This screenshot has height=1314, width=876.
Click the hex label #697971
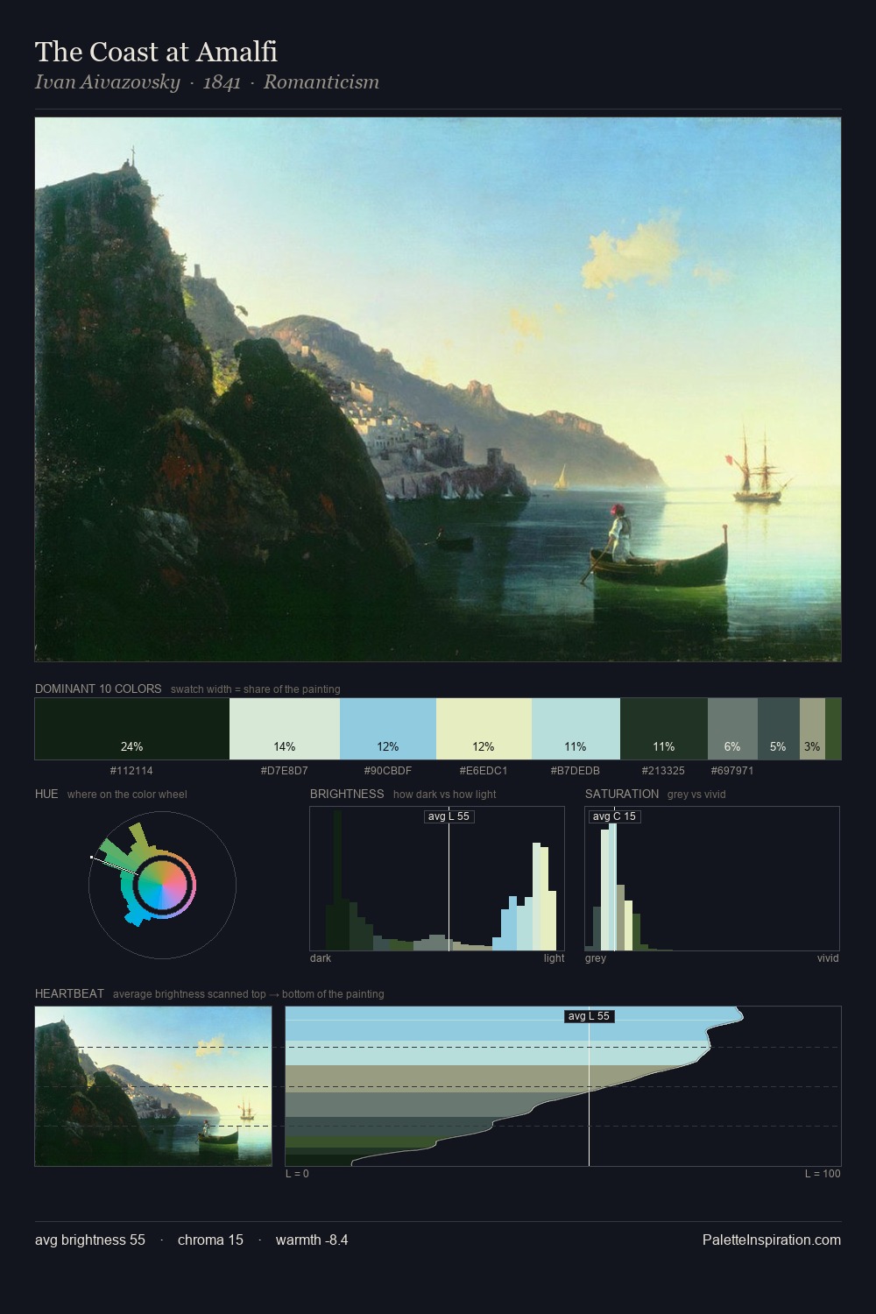[x=732, y=771]
